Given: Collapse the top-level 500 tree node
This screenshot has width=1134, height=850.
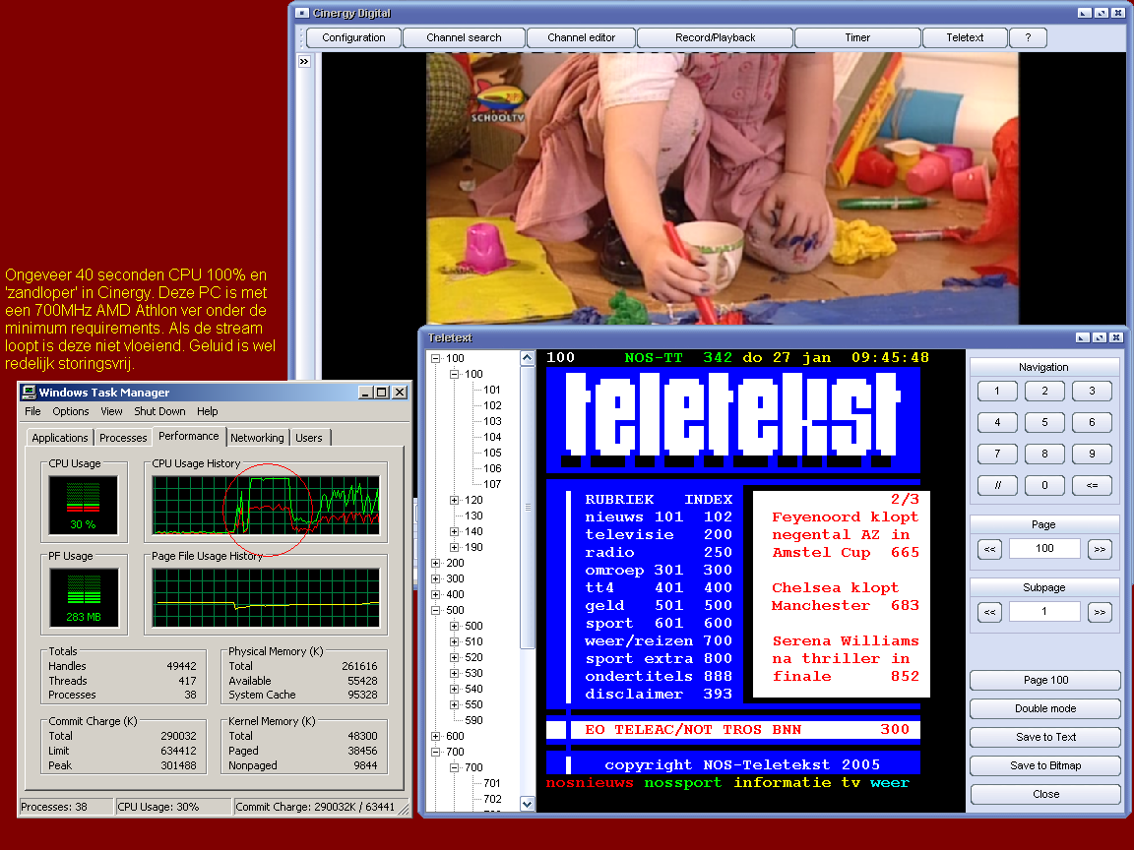Looking at the screenshot, I should [x=435, y=610].
